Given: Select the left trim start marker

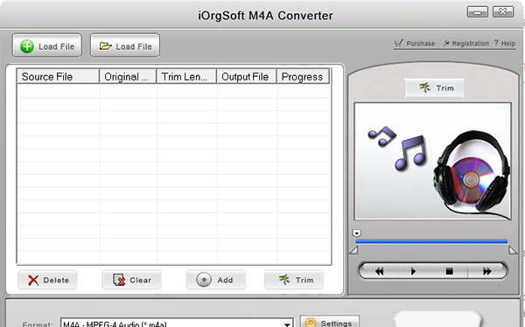Looking at the screenshot, I should click(x=353, y=250).
